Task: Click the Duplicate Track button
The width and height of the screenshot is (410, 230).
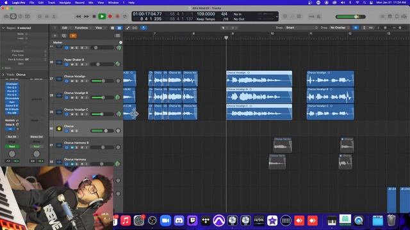Action: click(x=64, y=36)
